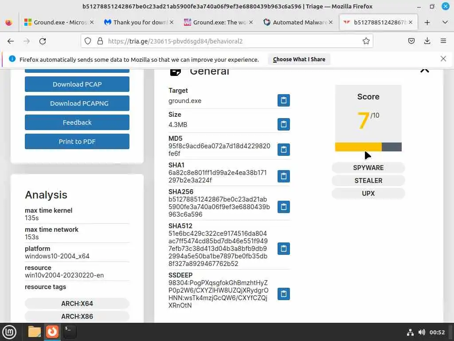Click the clock showing 00:52

pyautogui.click(x=437, y=332)
